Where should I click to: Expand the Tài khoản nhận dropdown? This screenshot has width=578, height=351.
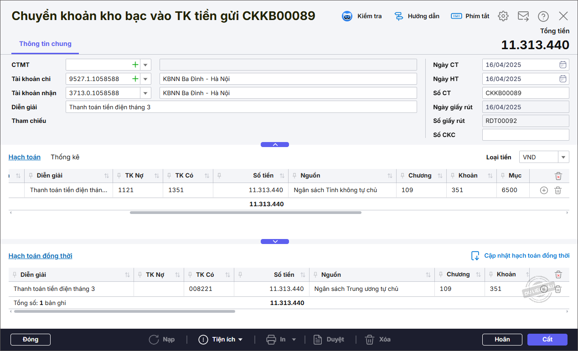(x=145, y=93)
